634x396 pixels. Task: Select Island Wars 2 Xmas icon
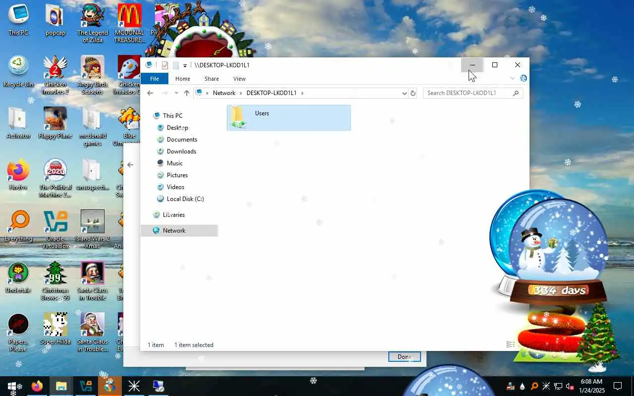click(92, 230)
